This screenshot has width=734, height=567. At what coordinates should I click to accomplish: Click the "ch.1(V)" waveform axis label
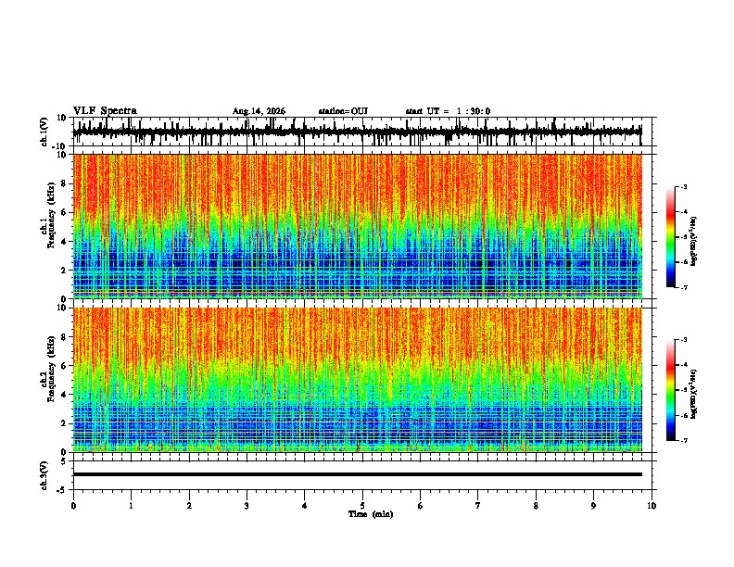(44, 132)
